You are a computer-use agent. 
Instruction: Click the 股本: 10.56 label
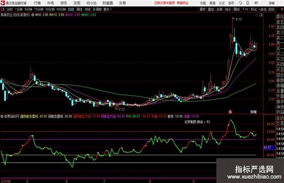click(x=175, y=116)
